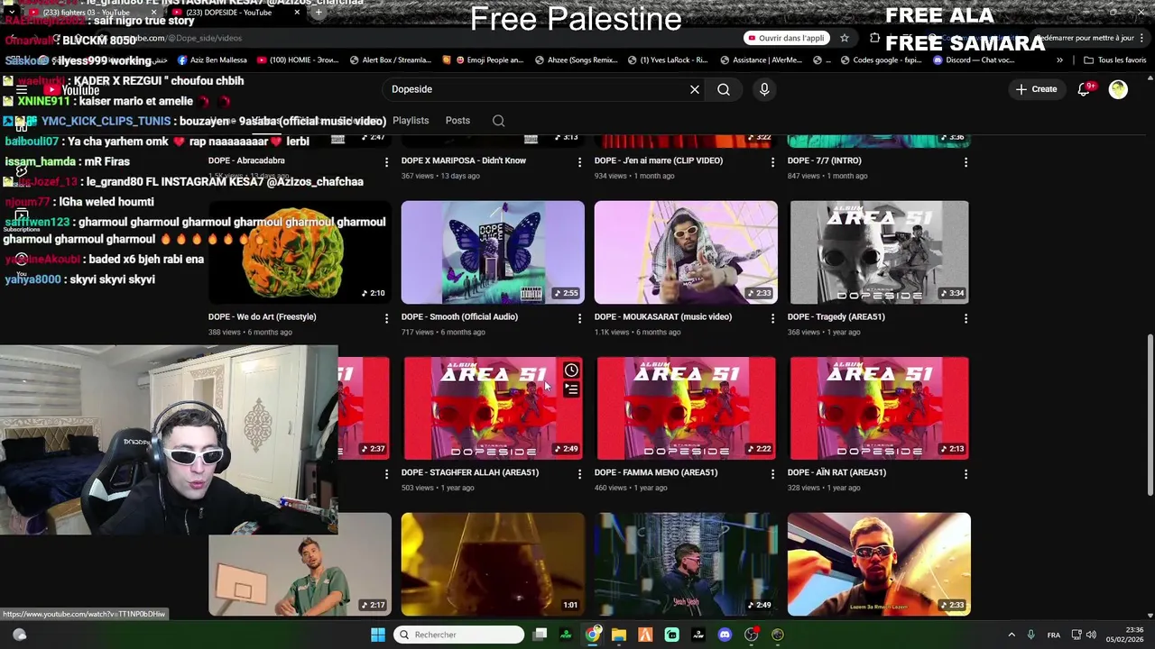Open options for AÏN RAT (AREA51)

coord(966,474)
